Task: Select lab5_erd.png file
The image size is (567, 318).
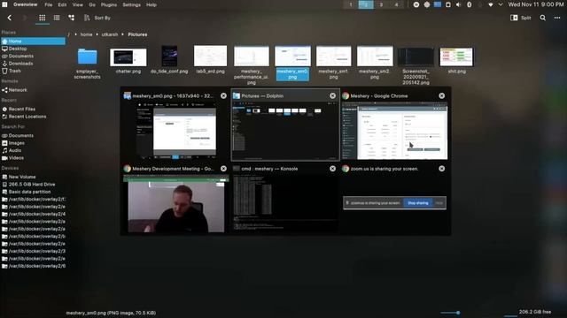Action: [210, 60]
